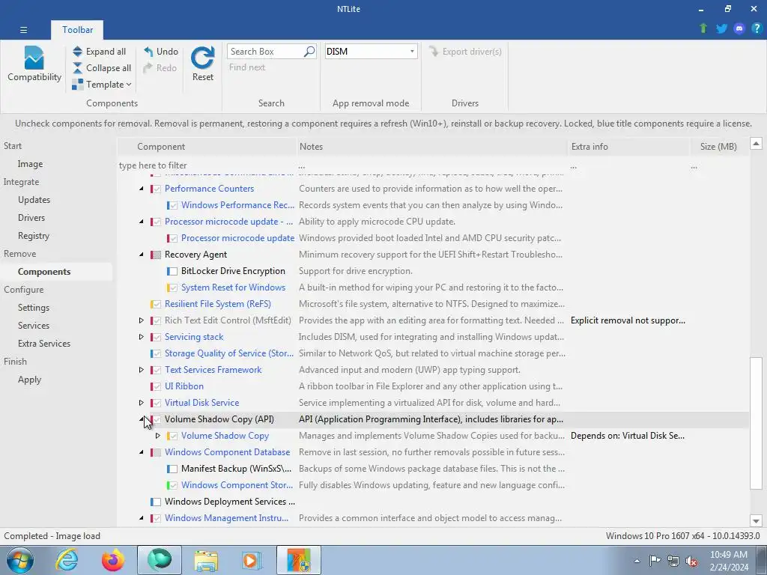This screenshot has width=767, height=575.
Task: Open the Services page in sidebar
Action: 34,326
